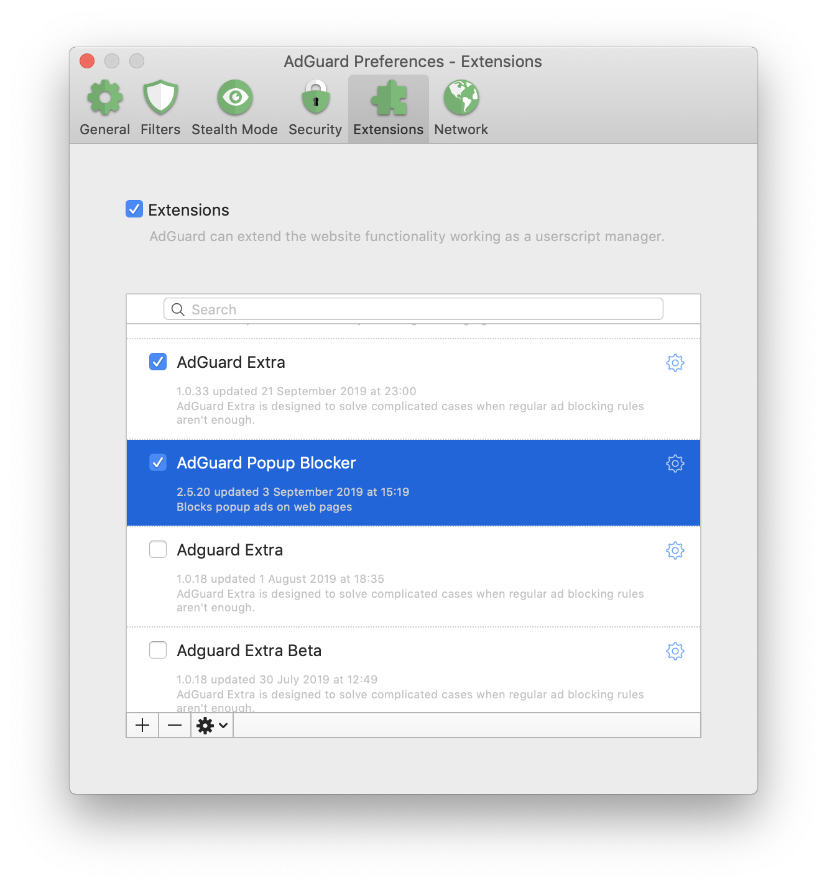Disable the AdGuard Extra 1.0.33 checkbox
The height and width of the screenshot is (886, 827).
coord(158,362)
